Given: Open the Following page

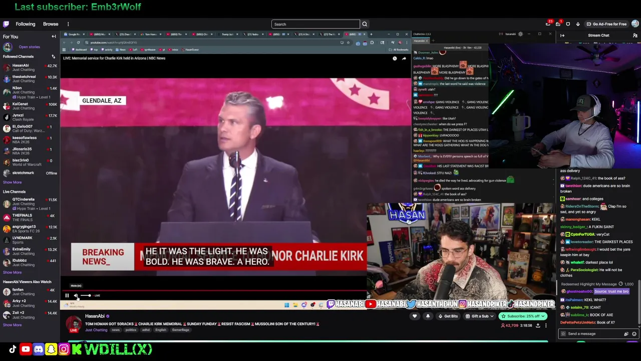Looking at the screenshot, I should [26, 24].
